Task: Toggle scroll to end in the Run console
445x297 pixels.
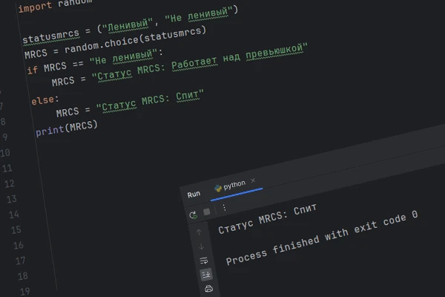Action: click(x=206, y=274)
